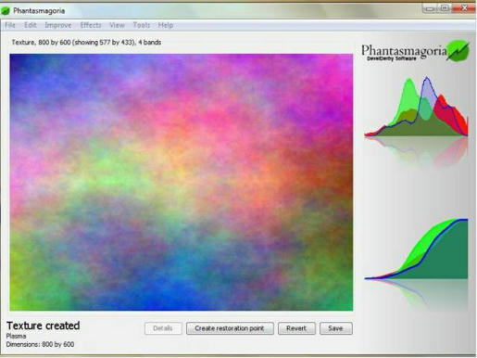Click the cumulative histogram curve graph
This screenshot has width=477, height=358.
416,249
